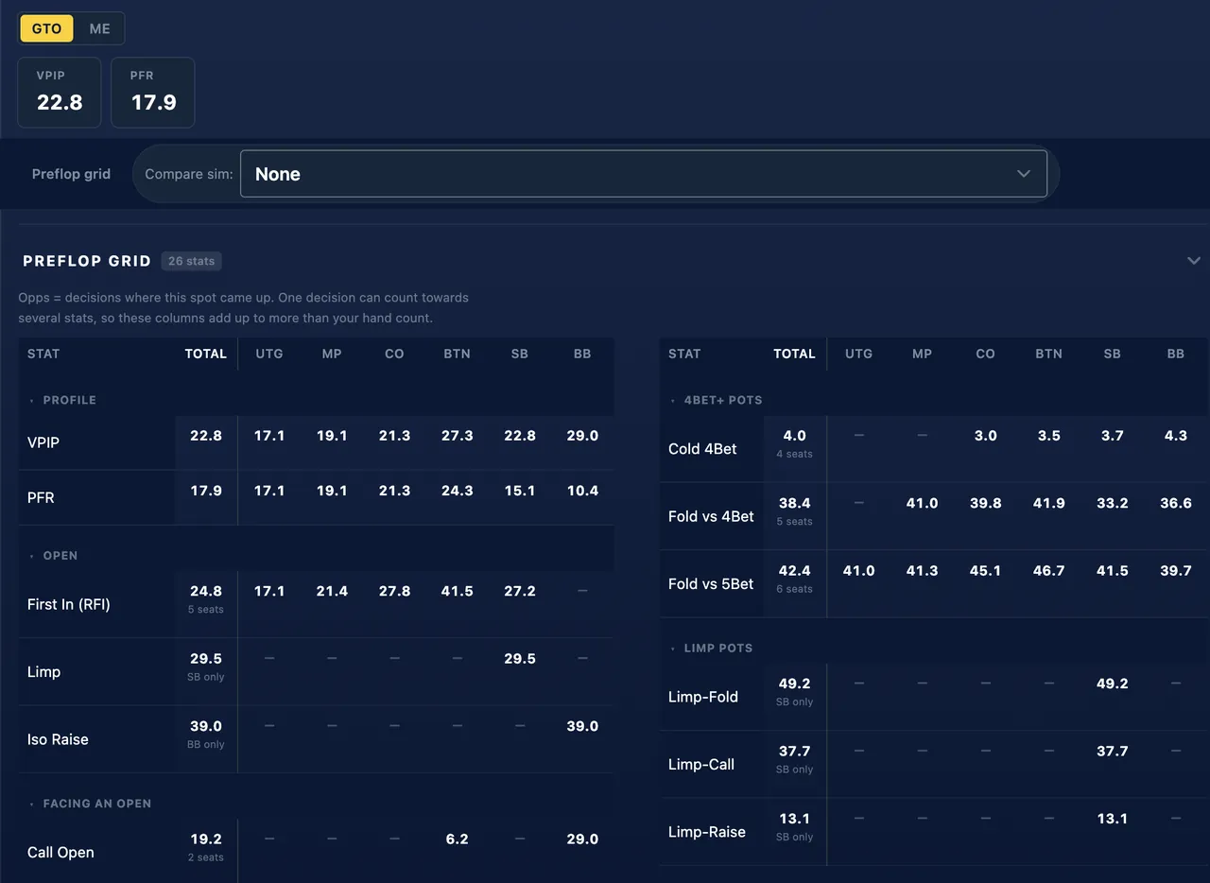Screen dimensions: 1210x883
Task: Click the Limp-Fold stat label
Action: click(703, 697)
